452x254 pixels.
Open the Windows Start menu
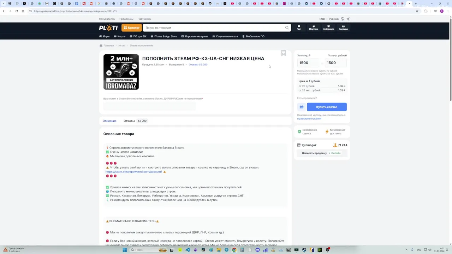(x=125, y=250)
